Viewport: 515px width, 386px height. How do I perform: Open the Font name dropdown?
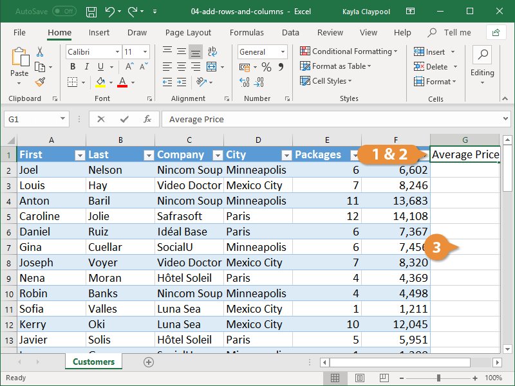click(x=117, y=52)
